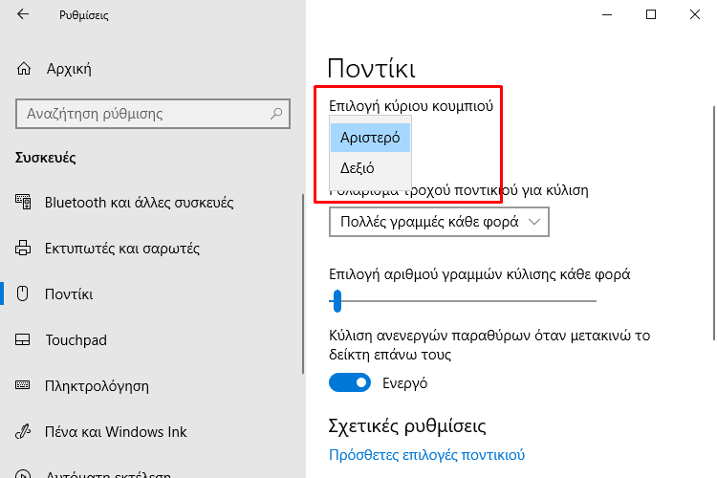
Task: Focus the Αναζήτηση ρύθμισης search box
Action: click(x=143, y=114)
